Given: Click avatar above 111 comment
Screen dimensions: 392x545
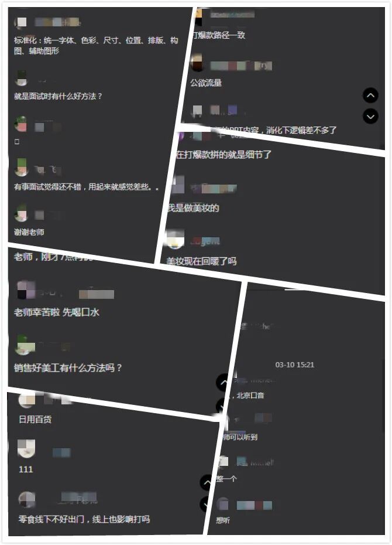Looking at the screenshot, I should (26, 448).
